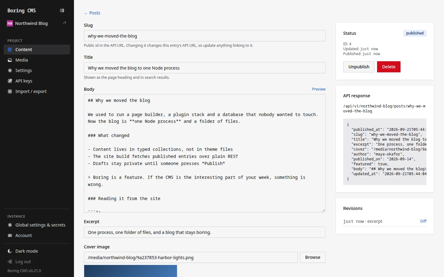Click the 'just now · excerpt' revision
Viewport: 444px width, 277px height.
pyautogui.click(x=363, y=221)
